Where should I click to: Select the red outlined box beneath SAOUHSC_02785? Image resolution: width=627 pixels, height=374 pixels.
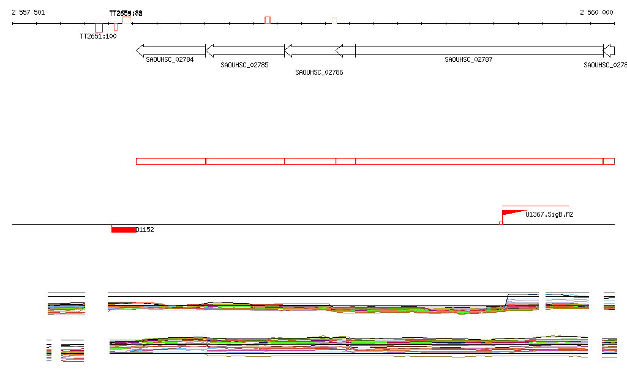coord(245,162)
